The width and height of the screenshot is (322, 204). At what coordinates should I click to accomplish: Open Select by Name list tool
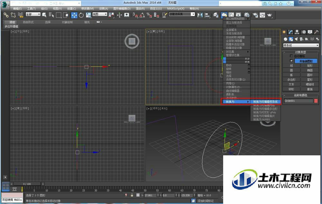(x=51, y=15)
